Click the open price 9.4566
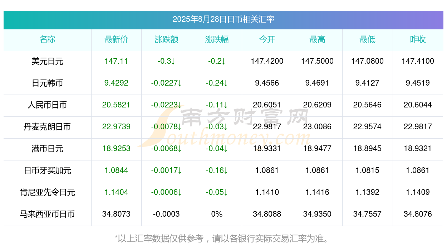 coord(267,83)
